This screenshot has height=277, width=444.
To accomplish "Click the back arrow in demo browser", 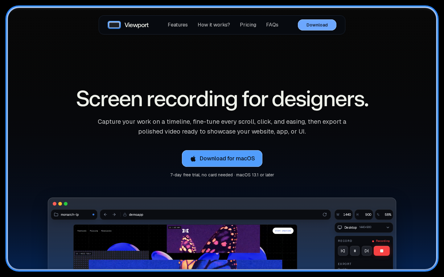I will click(x=105, y=215).
